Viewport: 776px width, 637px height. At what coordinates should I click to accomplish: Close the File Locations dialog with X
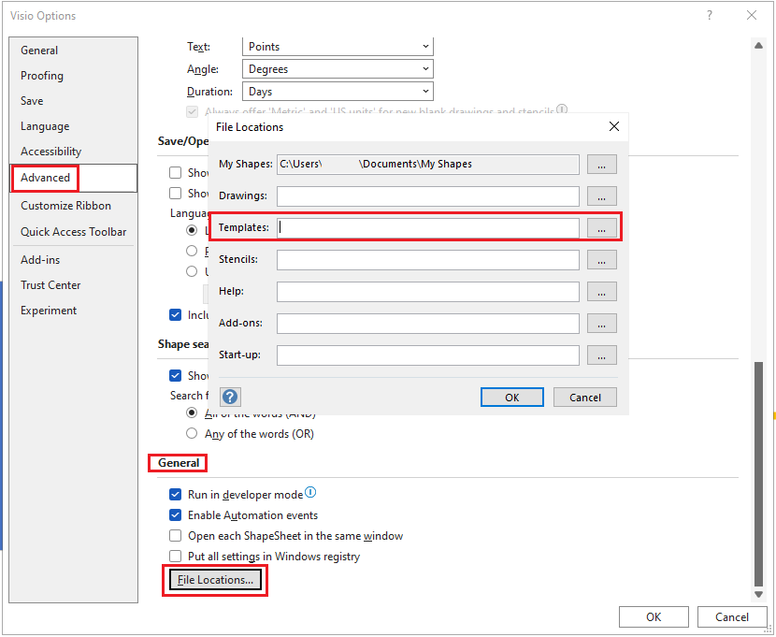(x=614, y=126)
